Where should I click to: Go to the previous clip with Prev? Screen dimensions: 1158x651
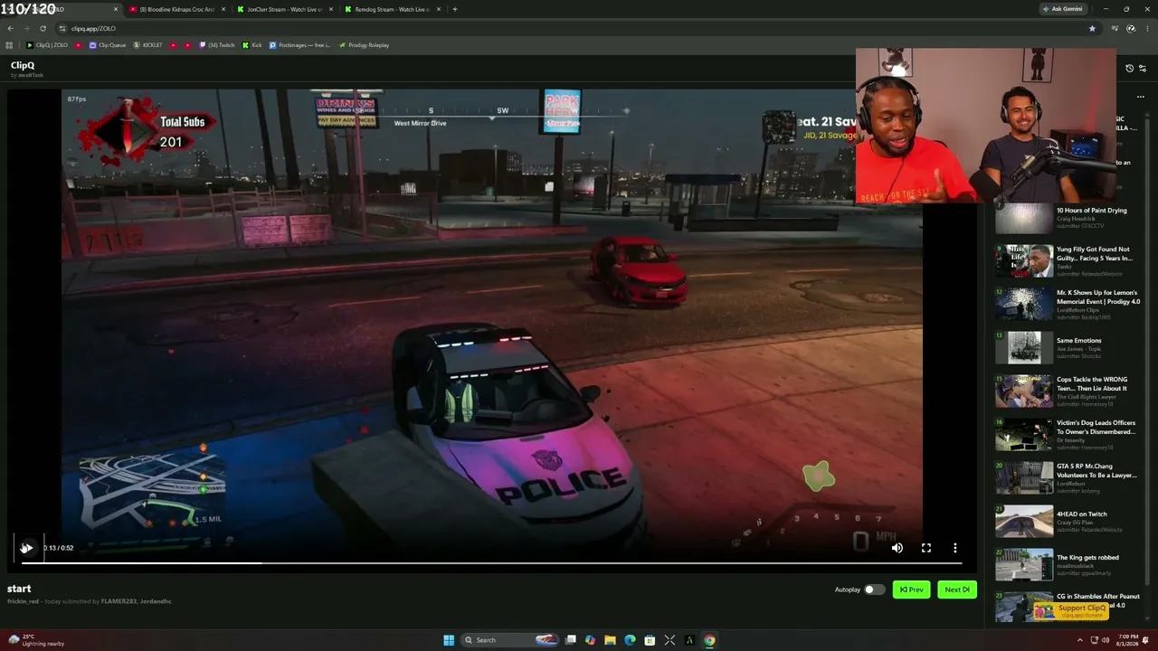[912, 590]
